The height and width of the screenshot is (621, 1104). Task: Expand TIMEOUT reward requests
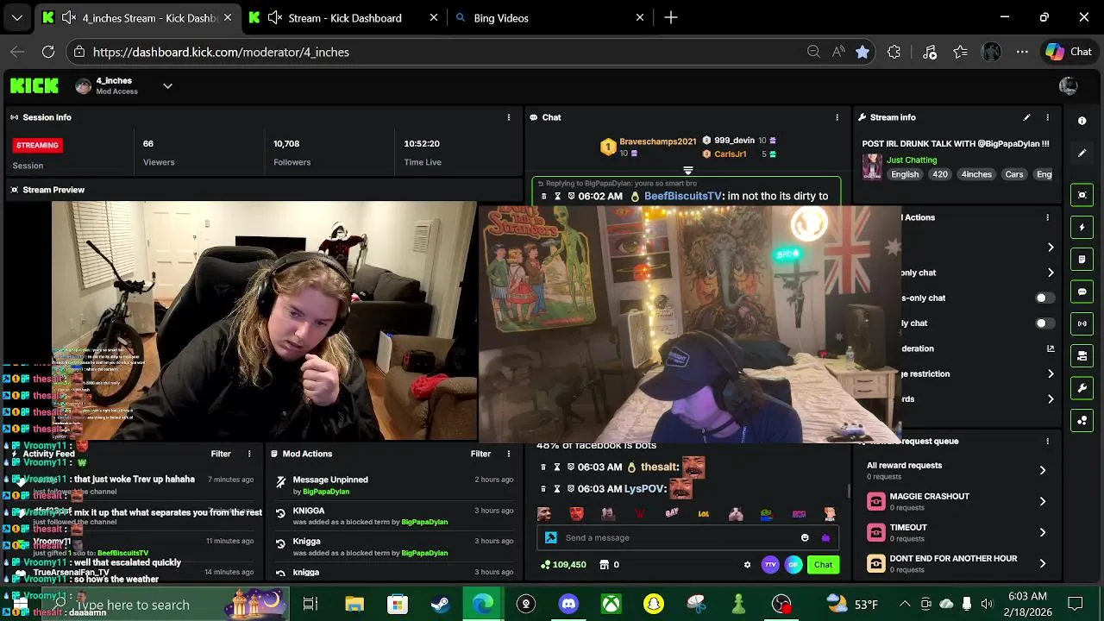pos(957,532)
